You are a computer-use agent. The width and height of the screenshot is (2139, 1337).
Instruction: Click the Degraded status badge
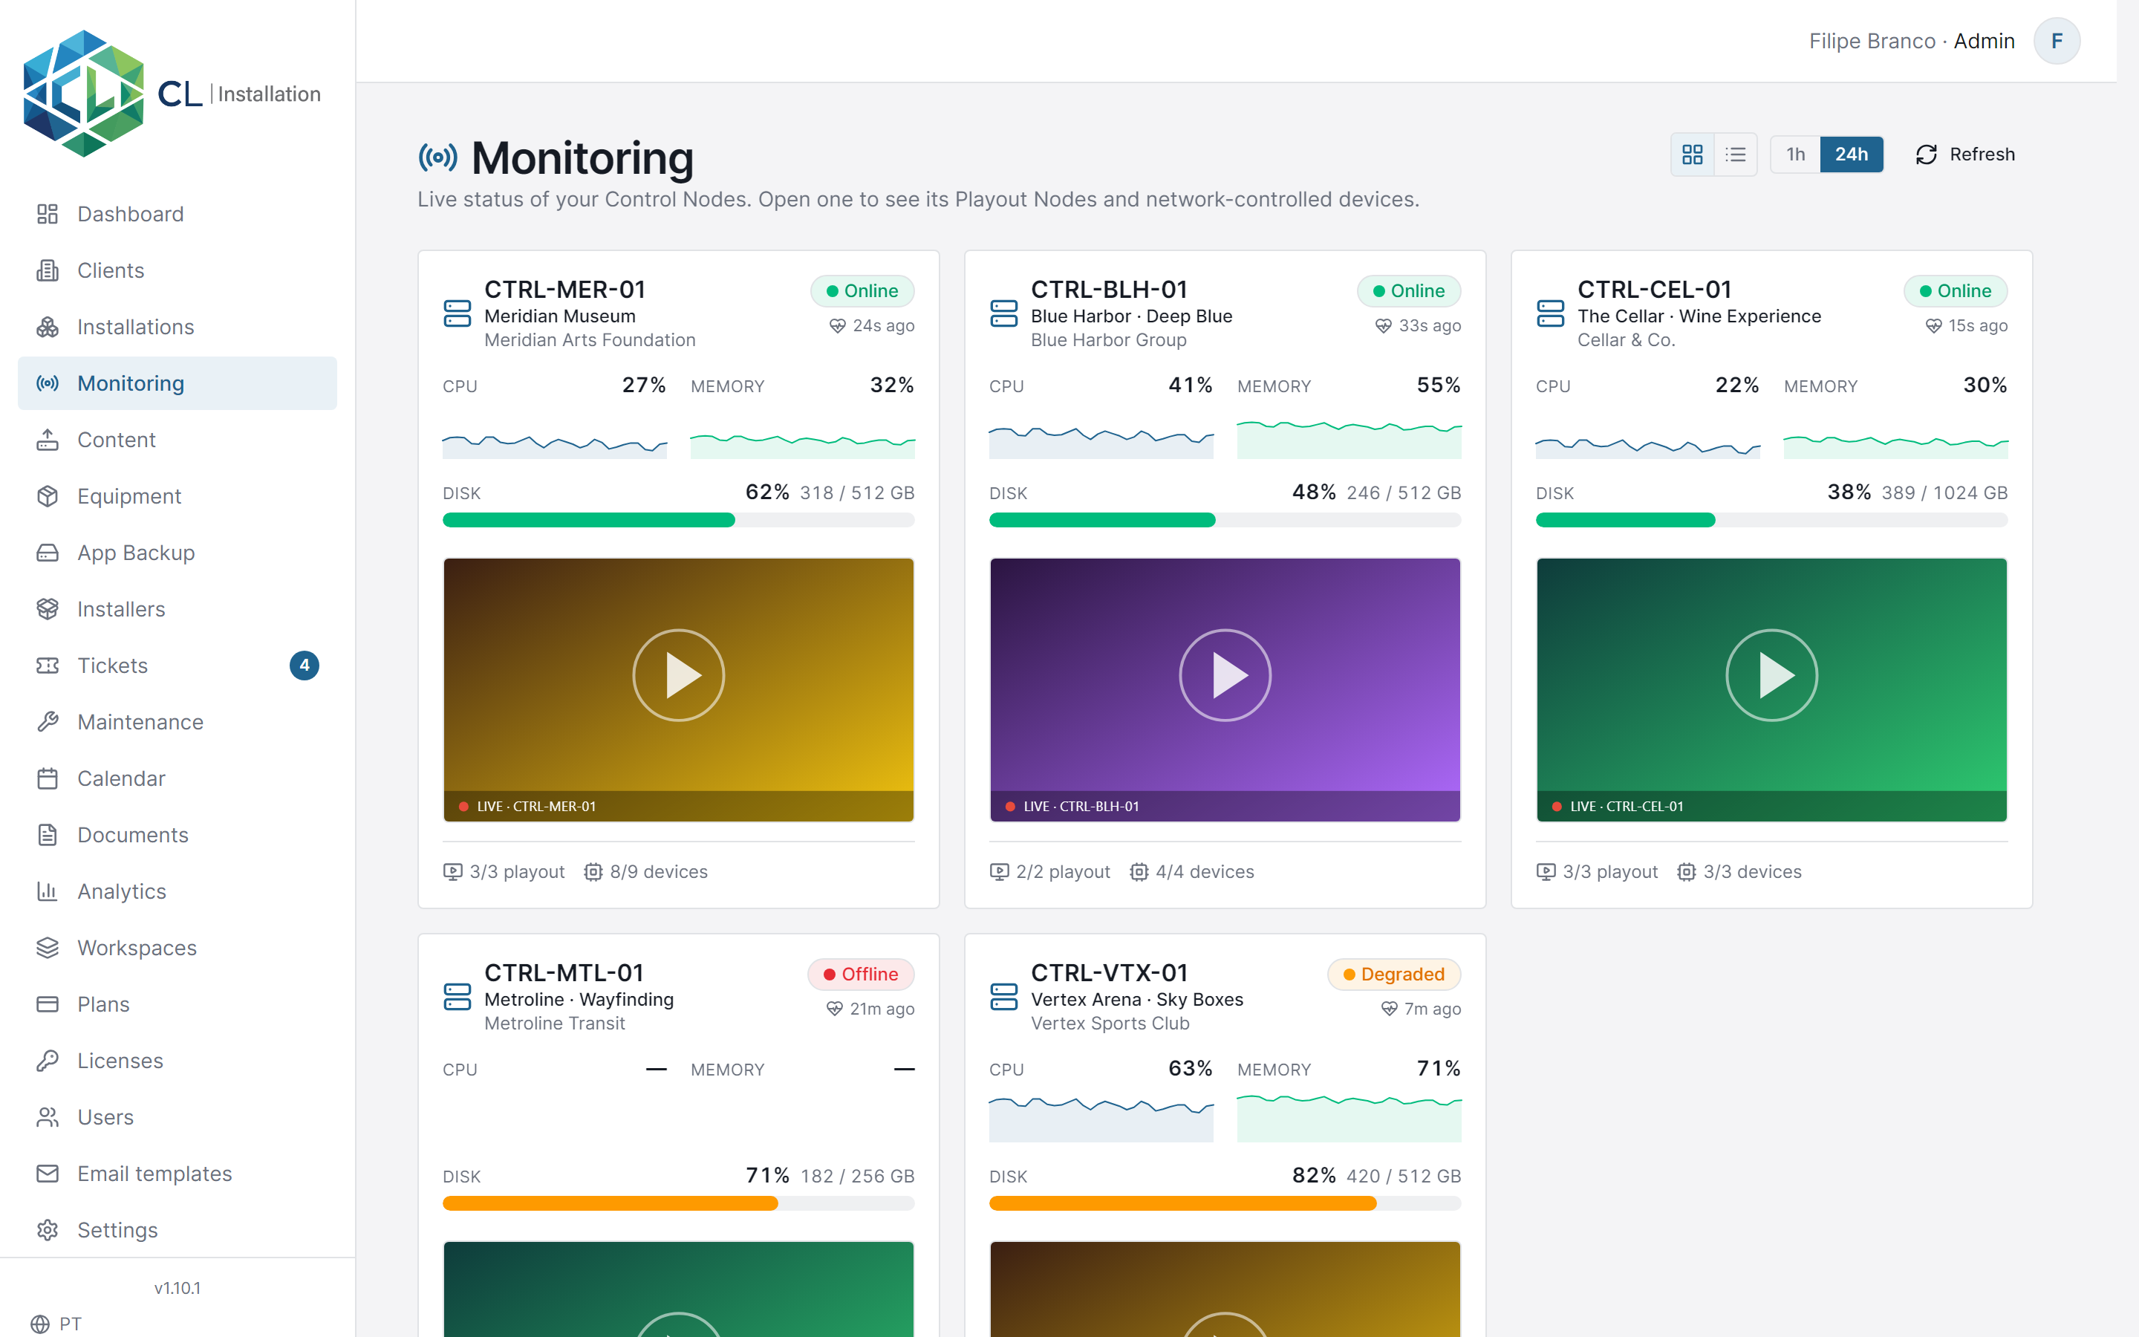pyautogui.click(x=1394, y=975)
